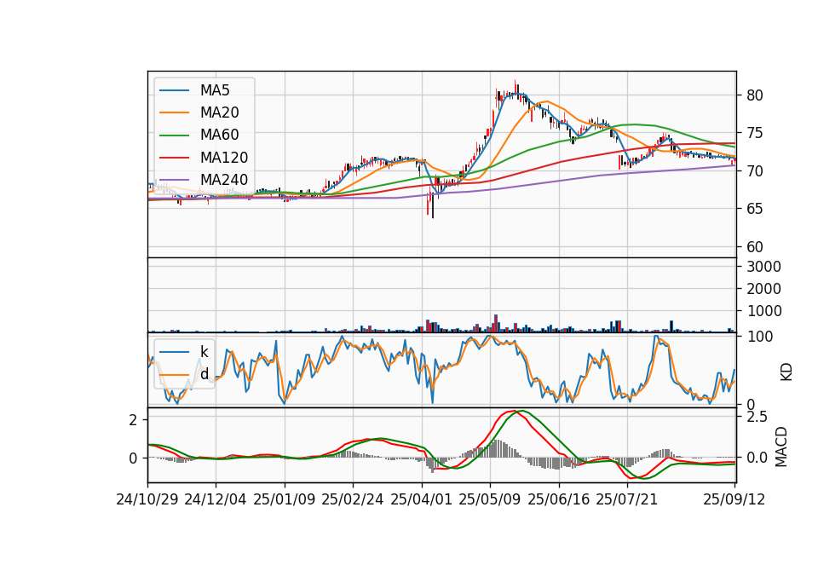Select the price axis value 75
Screen dimensions: 818x588
click(754, 133)
